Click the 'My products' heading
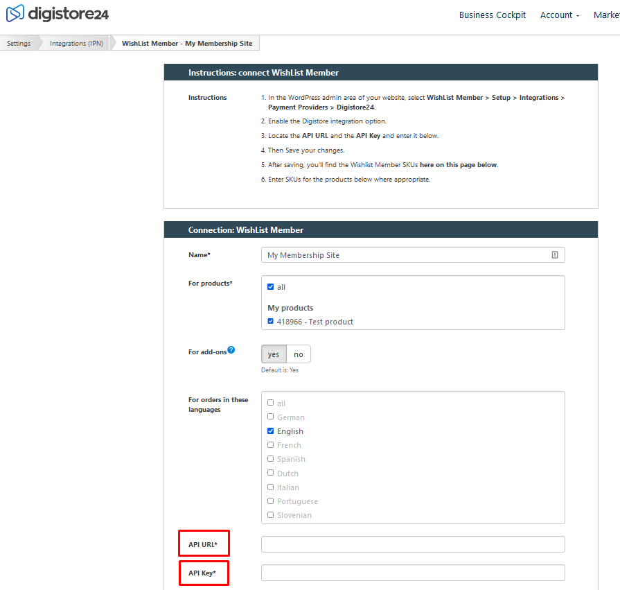This screenshot has height=590, width=620. 290,308
